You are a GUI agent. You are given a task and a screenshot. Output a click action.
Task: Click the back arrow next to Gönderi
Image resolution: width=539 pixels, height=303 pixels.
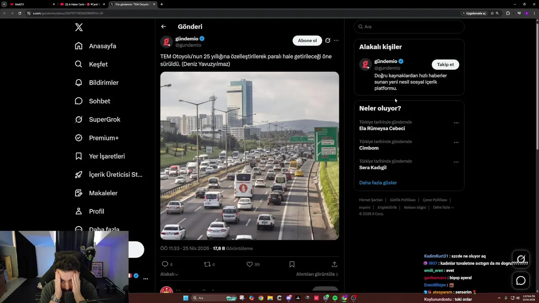[163, 27]
